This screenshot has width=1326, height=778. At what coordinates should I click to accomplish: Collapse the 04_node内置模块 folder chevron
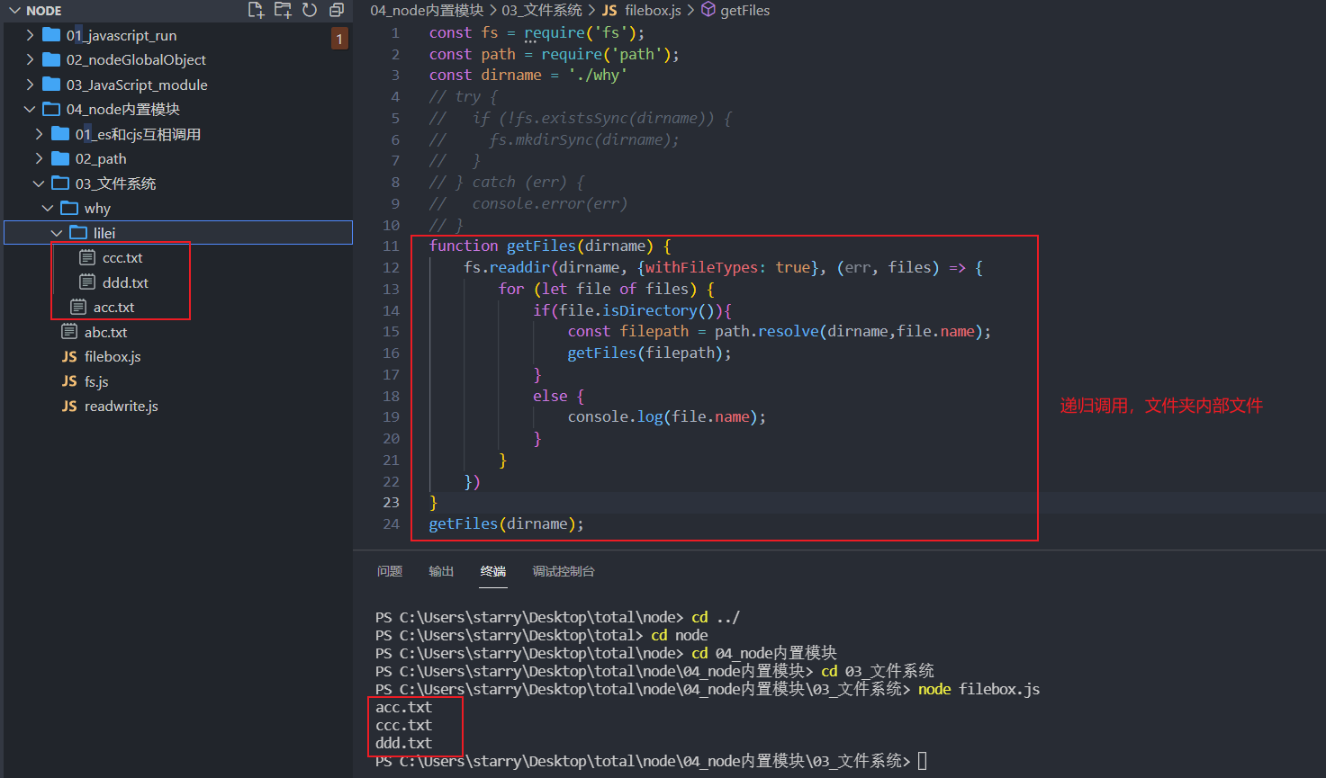(30, 109)
